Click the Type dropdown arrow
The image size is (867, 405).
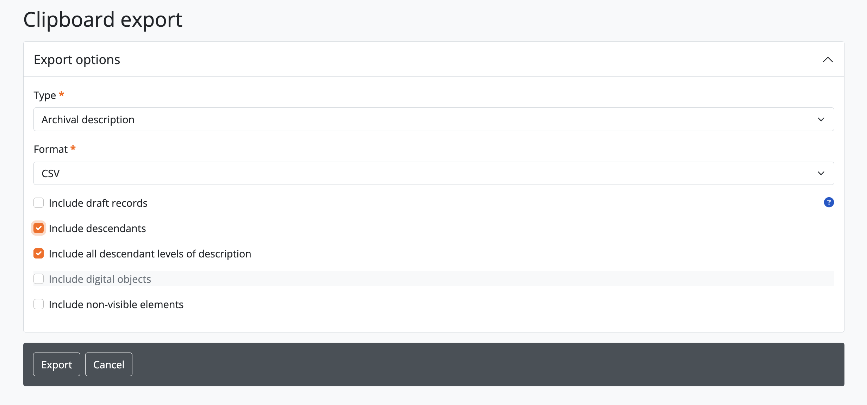[x=821, y=119]
